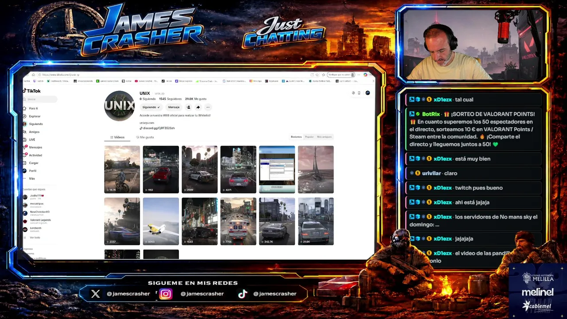
Task: Click the round icon left of the phone icon
Action: coord(353,93)
